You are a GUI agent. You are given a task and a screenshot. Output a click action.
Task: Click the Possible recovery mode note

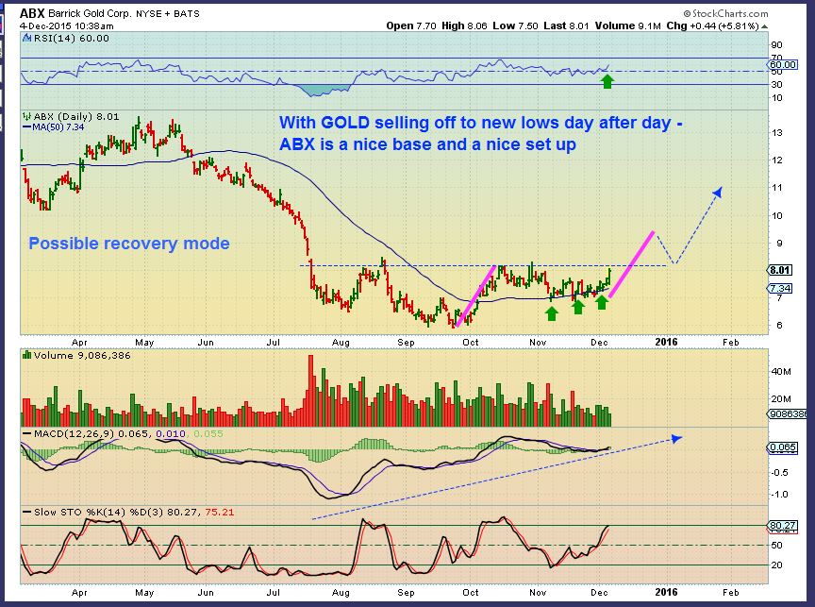click(x=129, y=244)
